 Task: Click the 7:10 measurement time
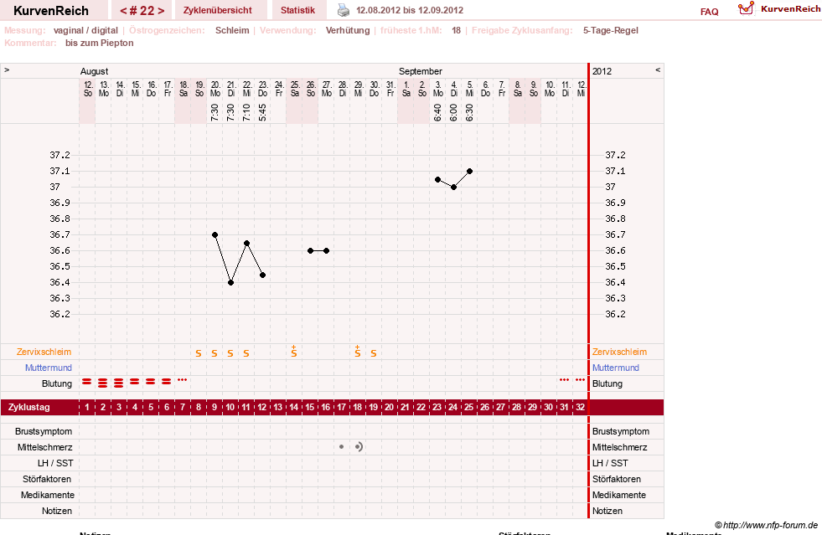246,112
